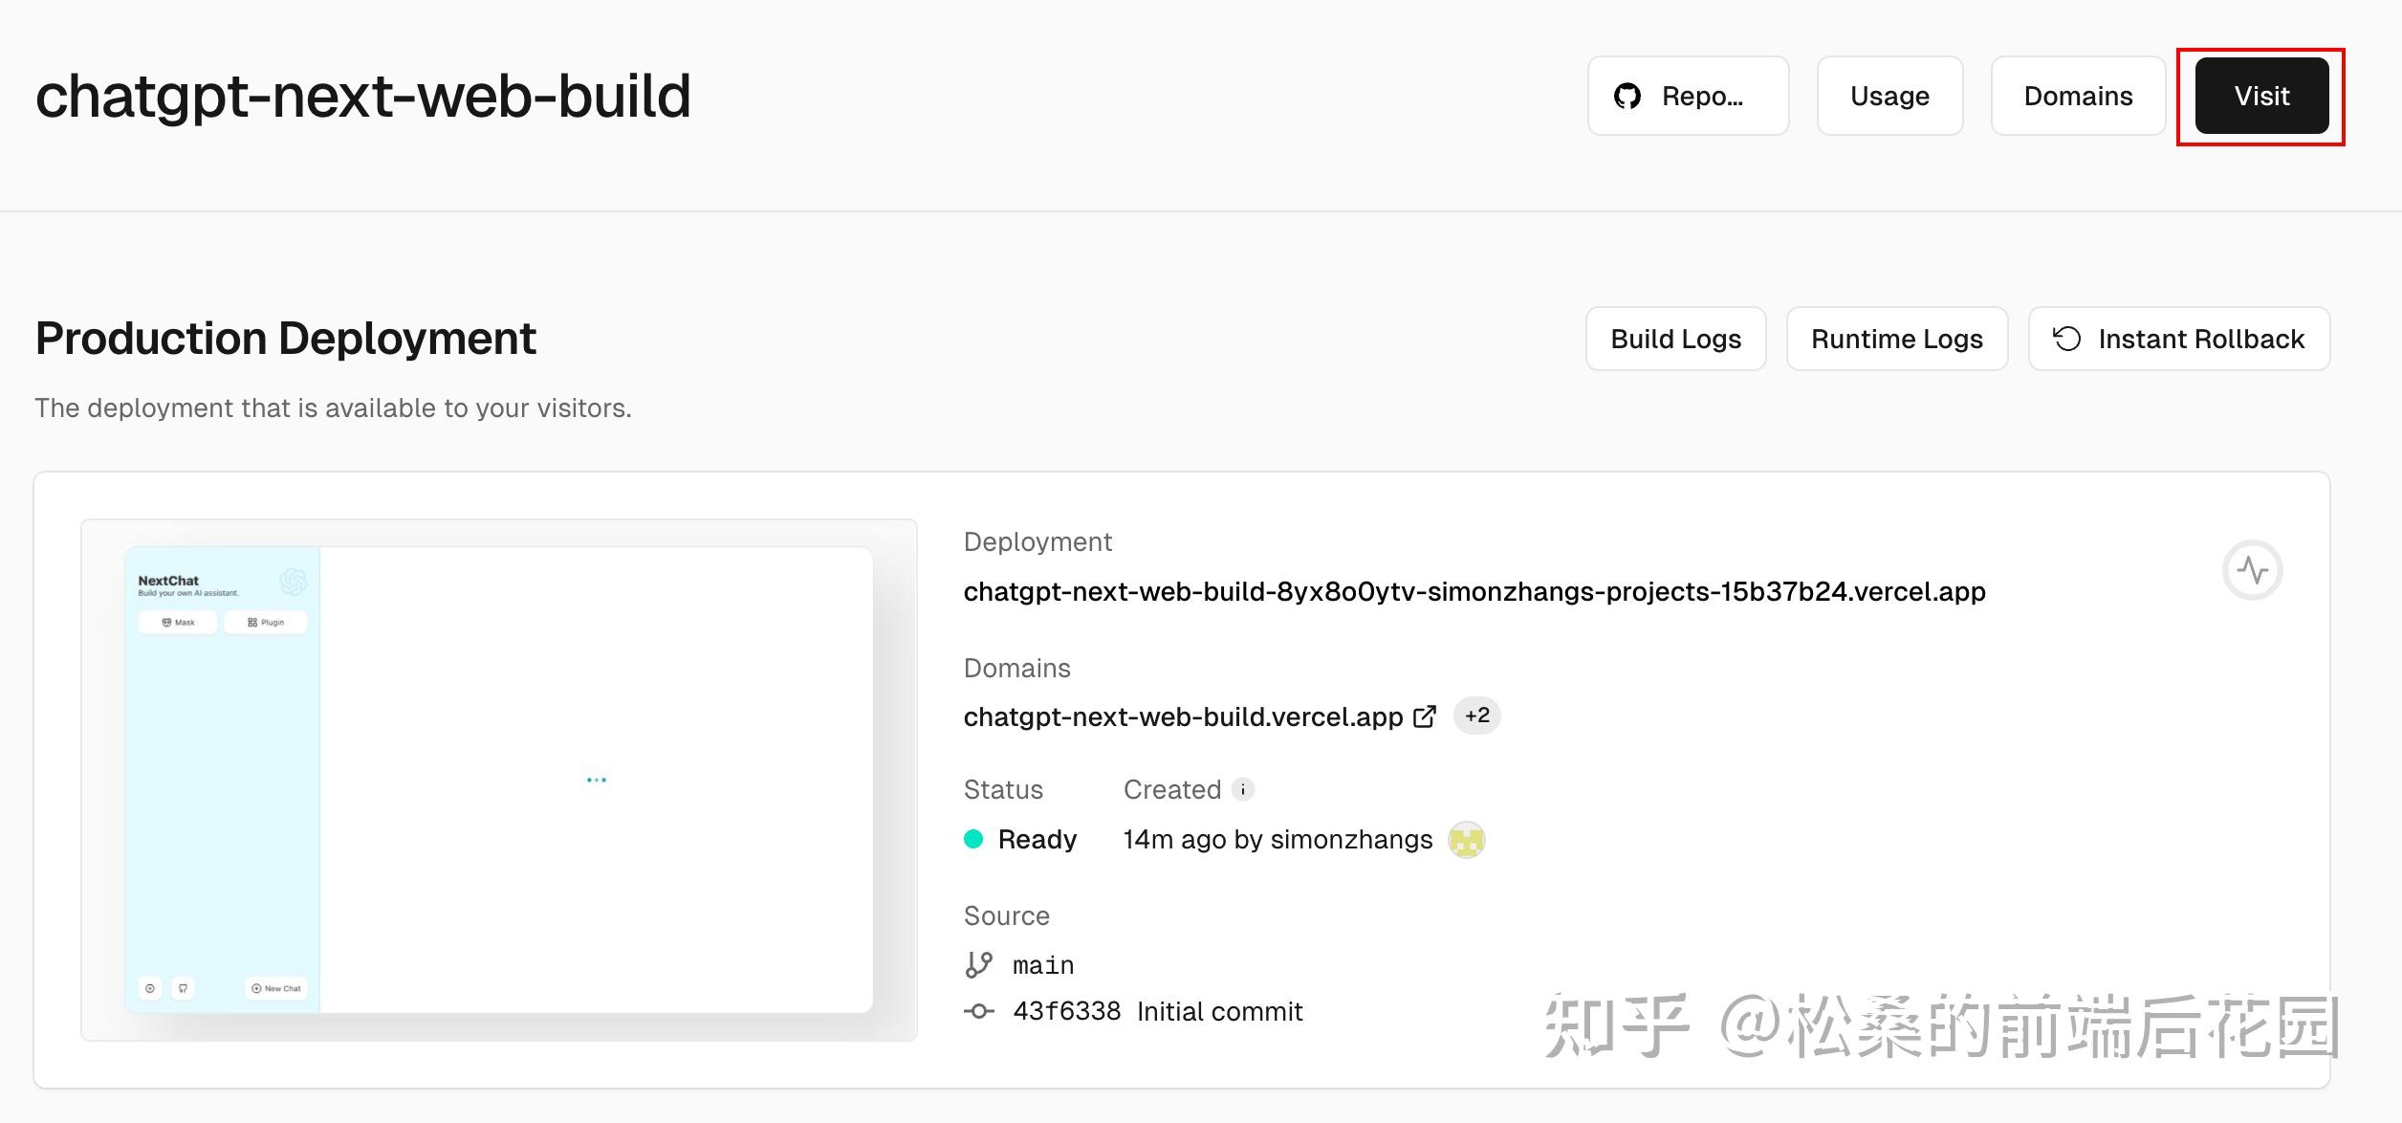Click the rollback icon on Instant Rollback
The width and height of the screenshot is (2402, 1123).
[x=2066, y=339]
